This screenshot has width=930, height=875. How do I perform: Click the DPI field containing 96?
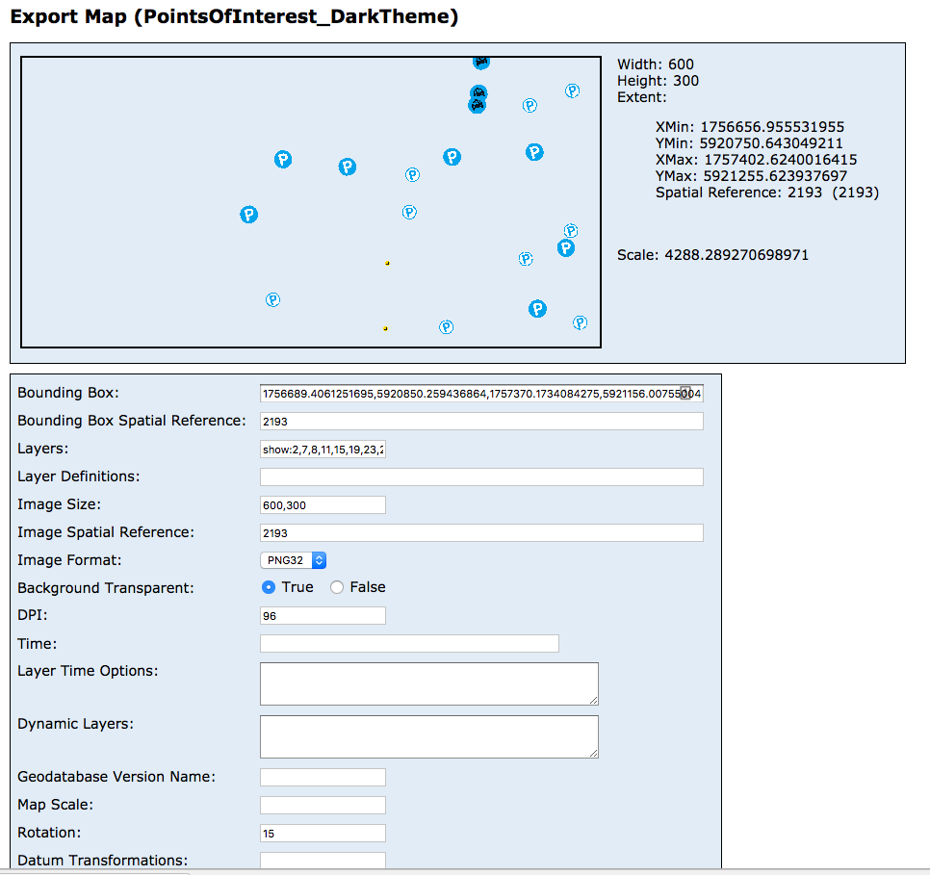(323, 616)
